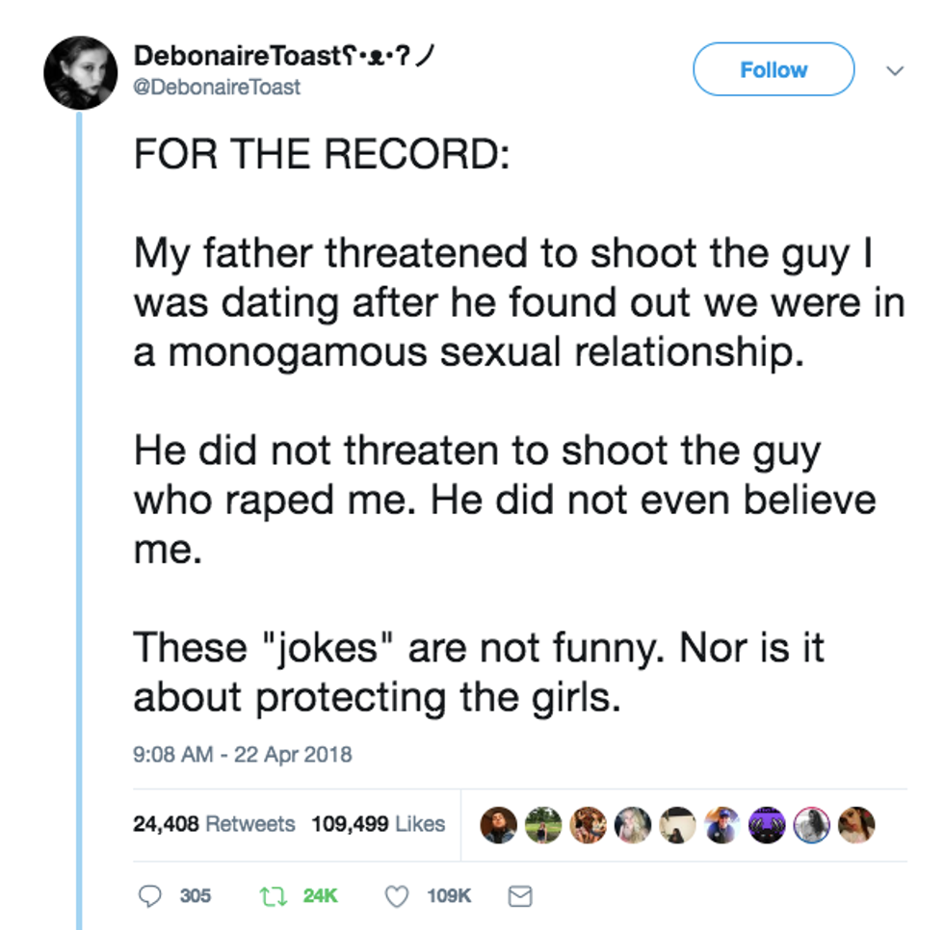
Task: Click the reply speech bubble icon
Action: coord(149,896)
